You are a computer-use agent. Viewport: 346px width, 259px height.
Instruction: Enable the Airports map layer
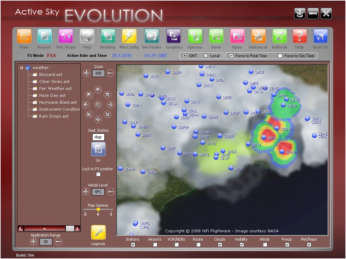tap(155, 244)
